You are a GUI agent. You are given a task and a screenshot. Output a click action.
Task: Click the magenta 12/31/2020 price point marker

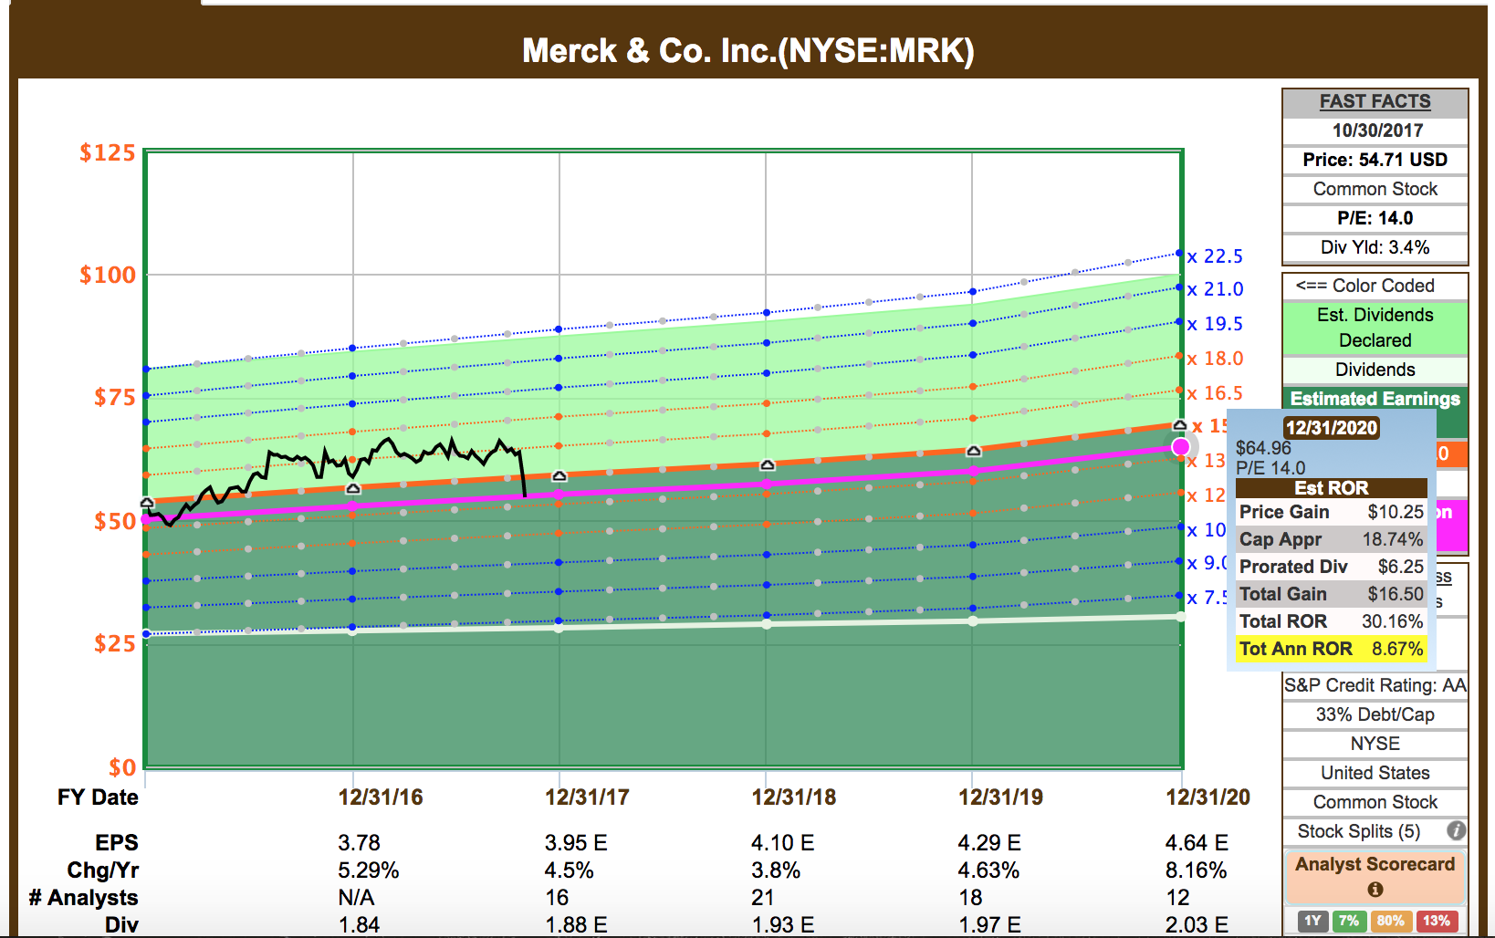(1181, 446)
